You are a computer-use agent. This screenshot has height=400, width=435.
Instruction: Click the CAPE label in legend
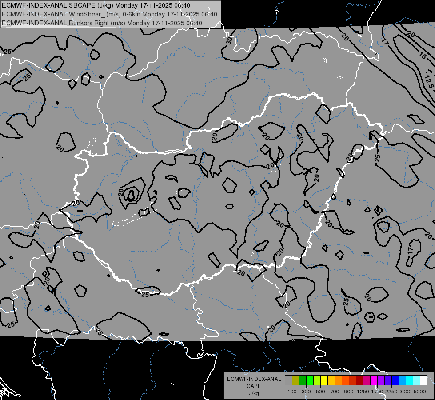pyautogui.click(x=254, y=386)
